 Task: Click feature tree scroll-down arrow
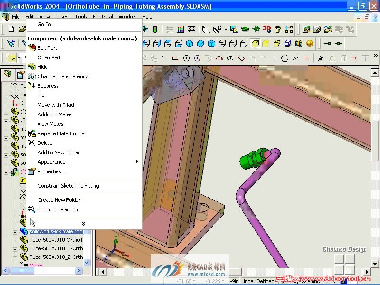[86, 262]
